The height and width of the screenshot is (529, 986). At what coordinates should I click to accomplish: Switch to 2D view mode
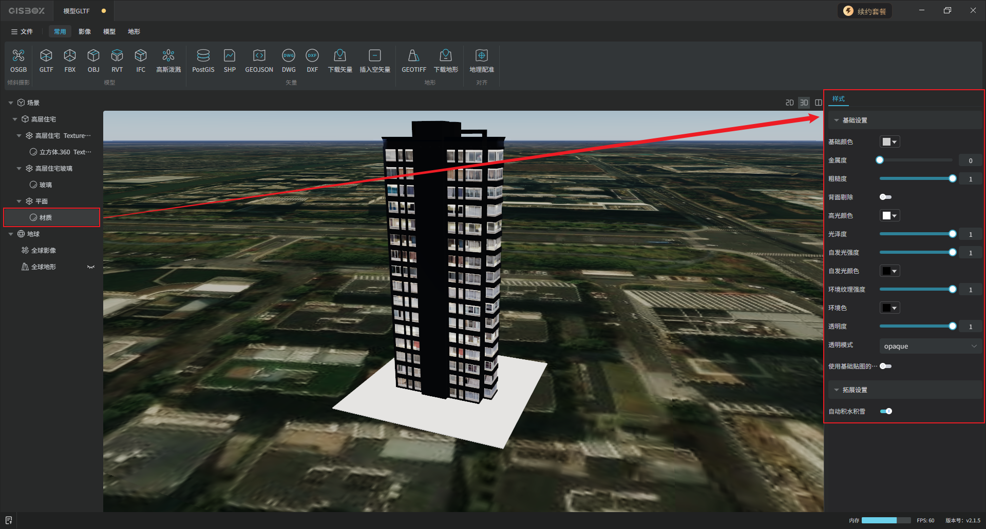coord(789,103)
